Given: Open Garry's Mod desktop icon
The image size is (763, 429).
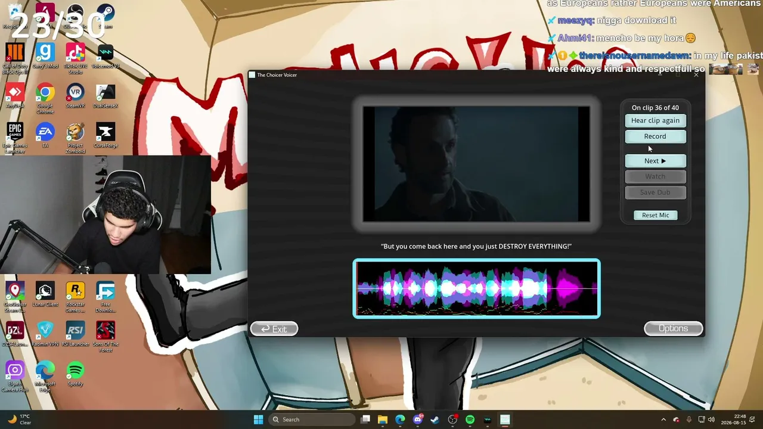Looking at the screenshot, I should 45,56.
